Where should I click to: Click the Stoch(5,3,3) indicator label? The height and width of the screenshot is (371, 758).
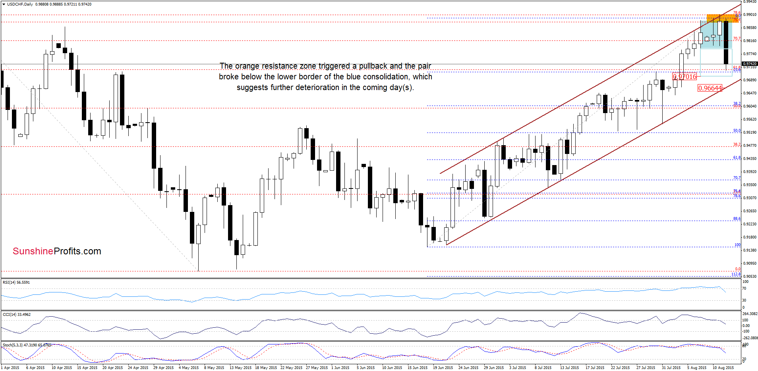coord(27,345)
